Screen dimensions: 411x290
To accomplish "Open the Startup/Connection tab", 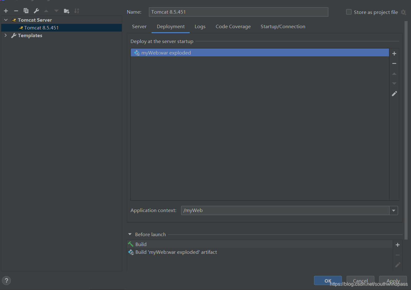I will point(283,27).
